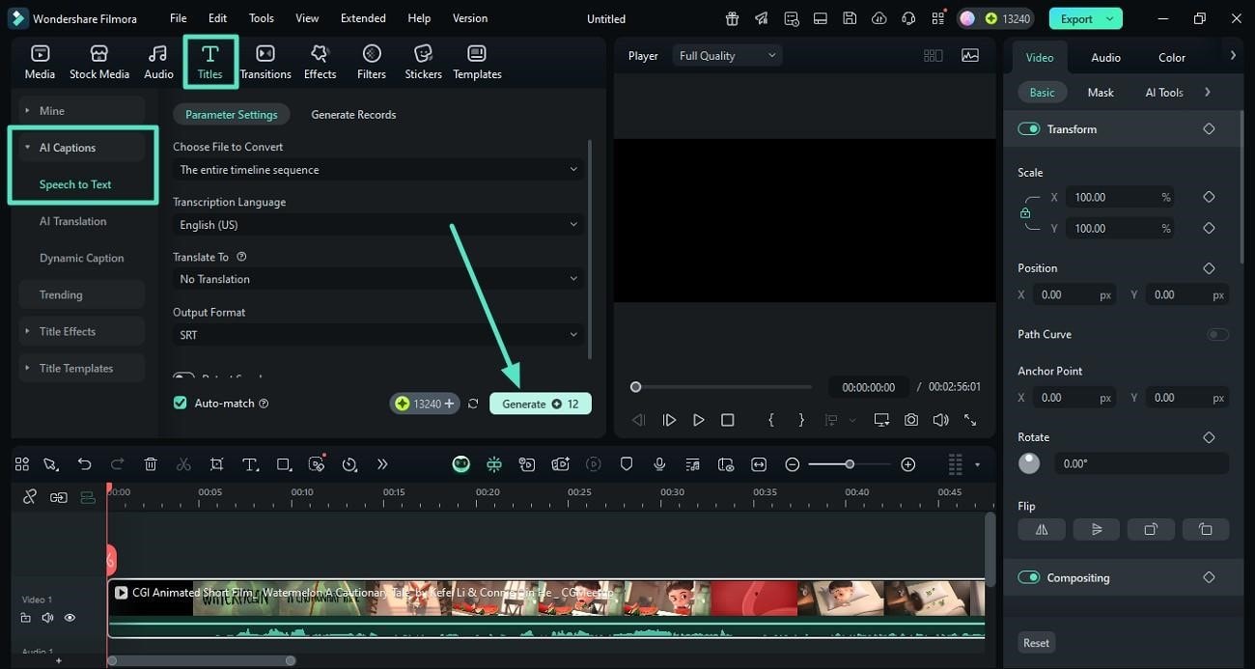Image resolution: width=1255 pixels, height=669 pixels.
Task: Open the Extended menu
Action: [x=363, y=18]
